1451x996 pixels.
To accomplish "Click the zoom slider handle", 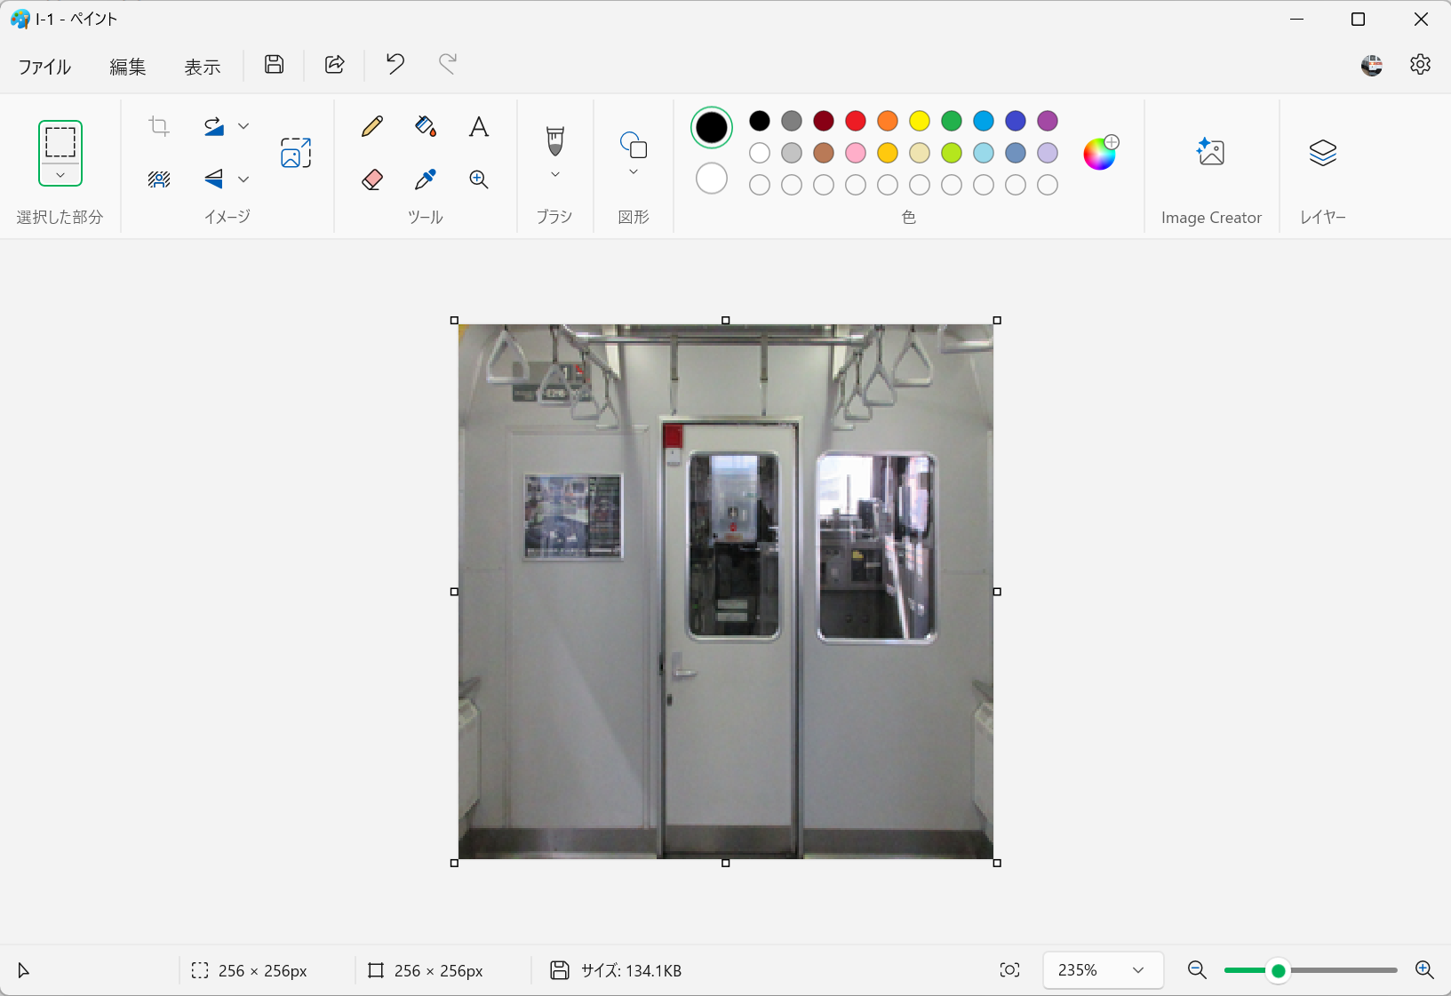I will click(x=1279, y=970).
